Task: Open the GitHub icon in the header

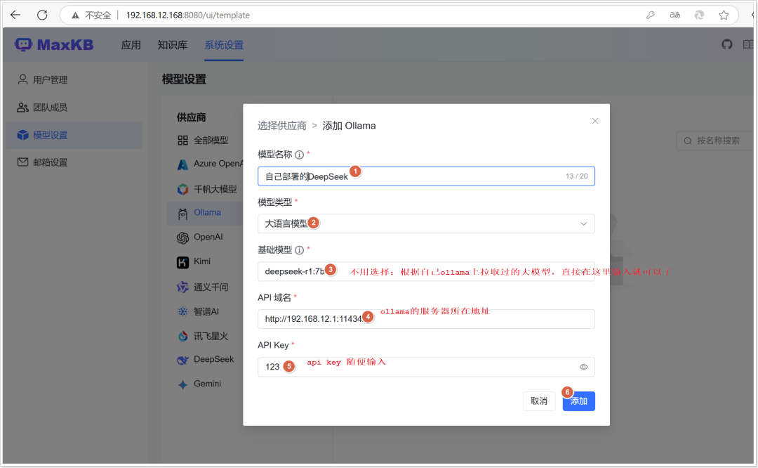Action: coord(727,44)
